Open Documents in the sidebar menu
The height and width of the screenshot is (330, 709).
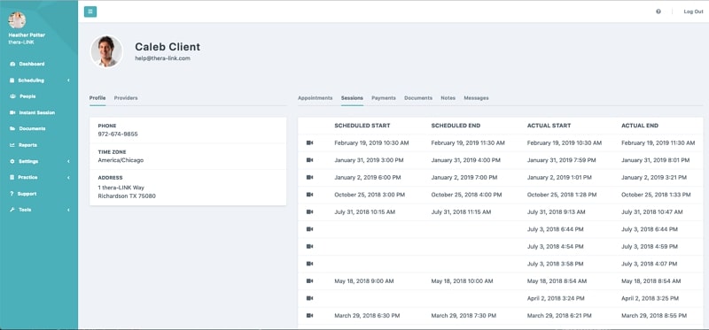pyautogui.click(x=32, y=128)
